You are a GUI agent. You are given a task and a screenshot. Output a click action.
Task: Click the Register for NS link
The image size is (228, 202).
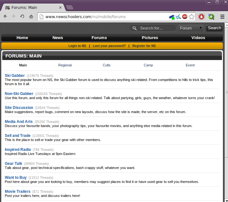[144, 46]
